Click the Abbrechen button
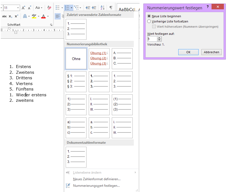The height and width of the screenshot is (192, 228). [x=212, y=52]
